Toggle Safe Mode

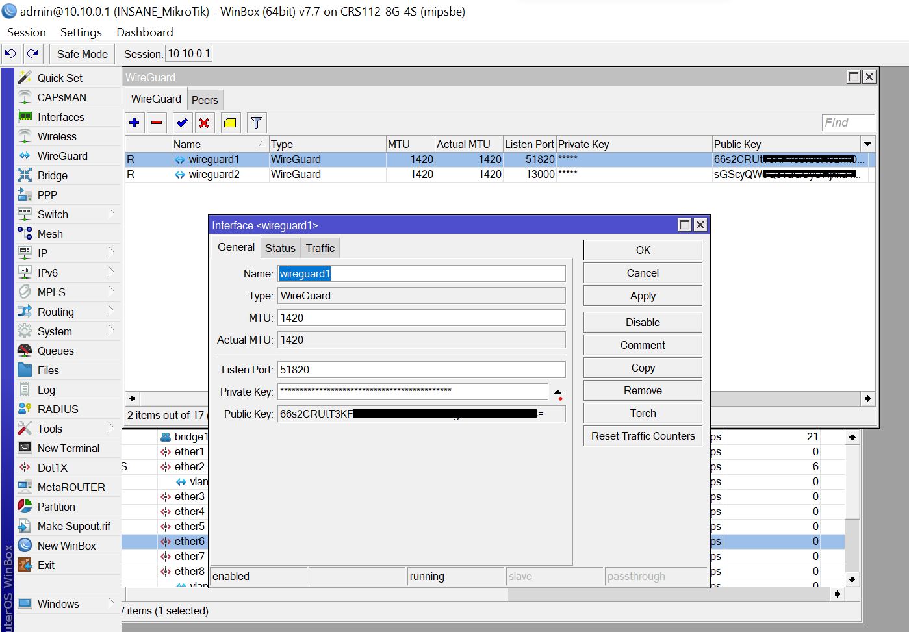(83, 54)
